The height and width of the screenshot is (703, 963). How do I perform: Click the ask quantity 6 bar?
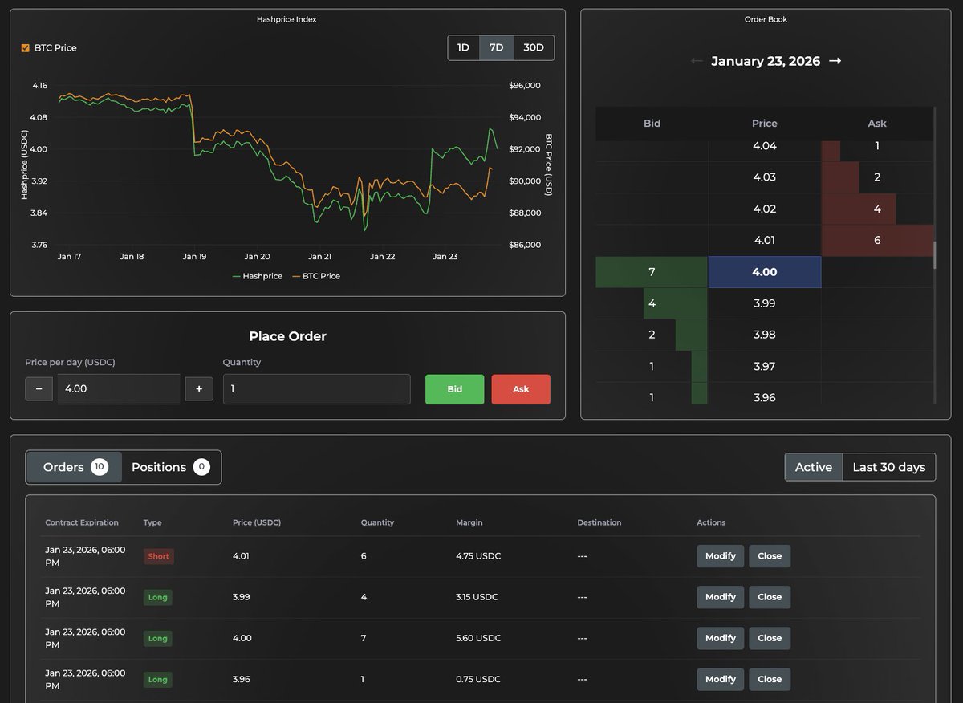(877, 240)
